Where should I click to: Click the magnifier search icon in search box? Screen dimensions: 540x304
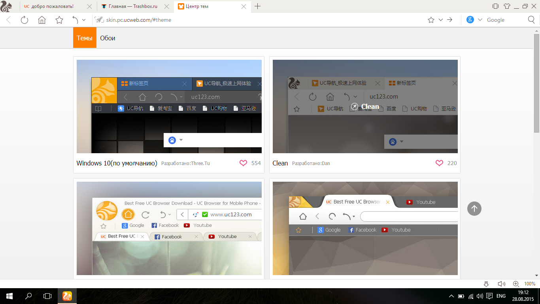pyautogui.click(x=531, y=20)
